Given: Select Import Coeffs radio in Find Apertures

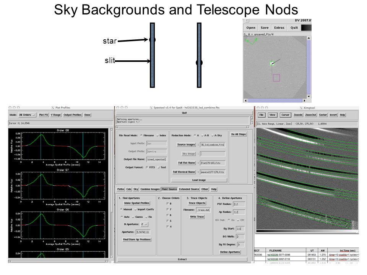Looking at the screenshot, I should coord(135,210).
